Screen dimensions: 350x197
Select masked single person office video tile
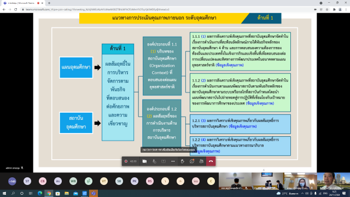[235, 181]
